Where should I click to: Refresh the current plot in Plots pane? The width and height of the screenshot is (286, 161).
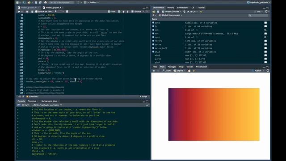click(x=268, y=71)
